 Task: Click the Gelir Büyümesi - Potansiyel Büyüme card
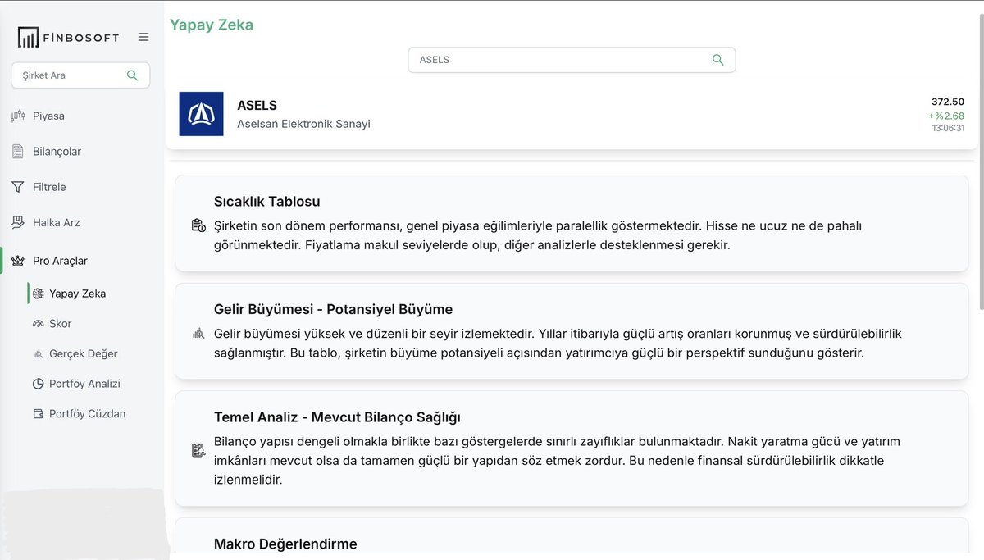pyautogui.click(x=572, y=331)
